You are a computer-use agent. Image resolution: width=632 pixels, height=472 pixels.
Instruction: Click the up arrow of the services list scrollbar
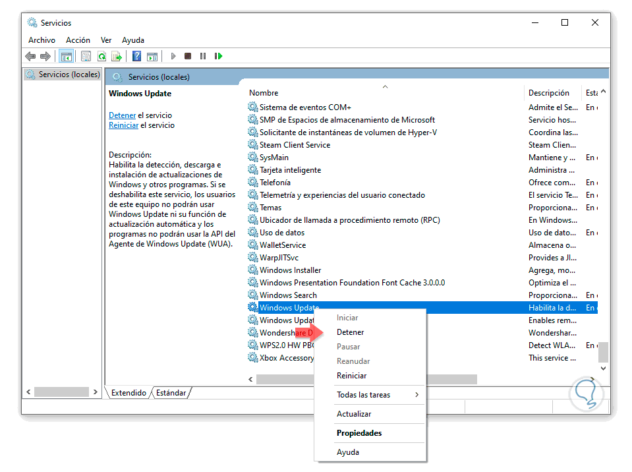coord(604,92)
